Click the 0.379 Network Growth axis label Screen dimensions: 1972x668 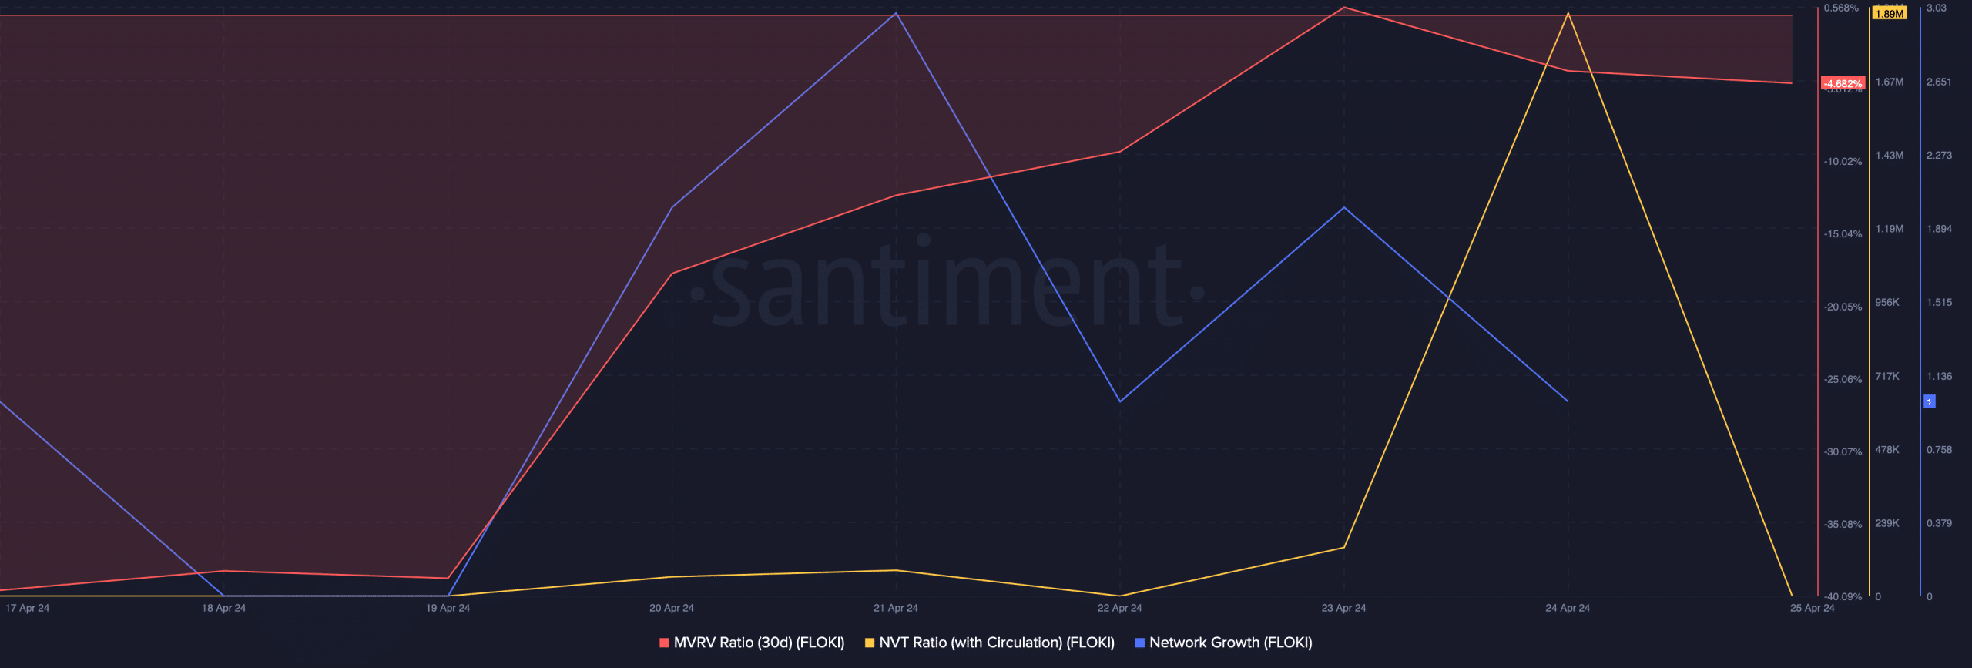coord(1940,523)
